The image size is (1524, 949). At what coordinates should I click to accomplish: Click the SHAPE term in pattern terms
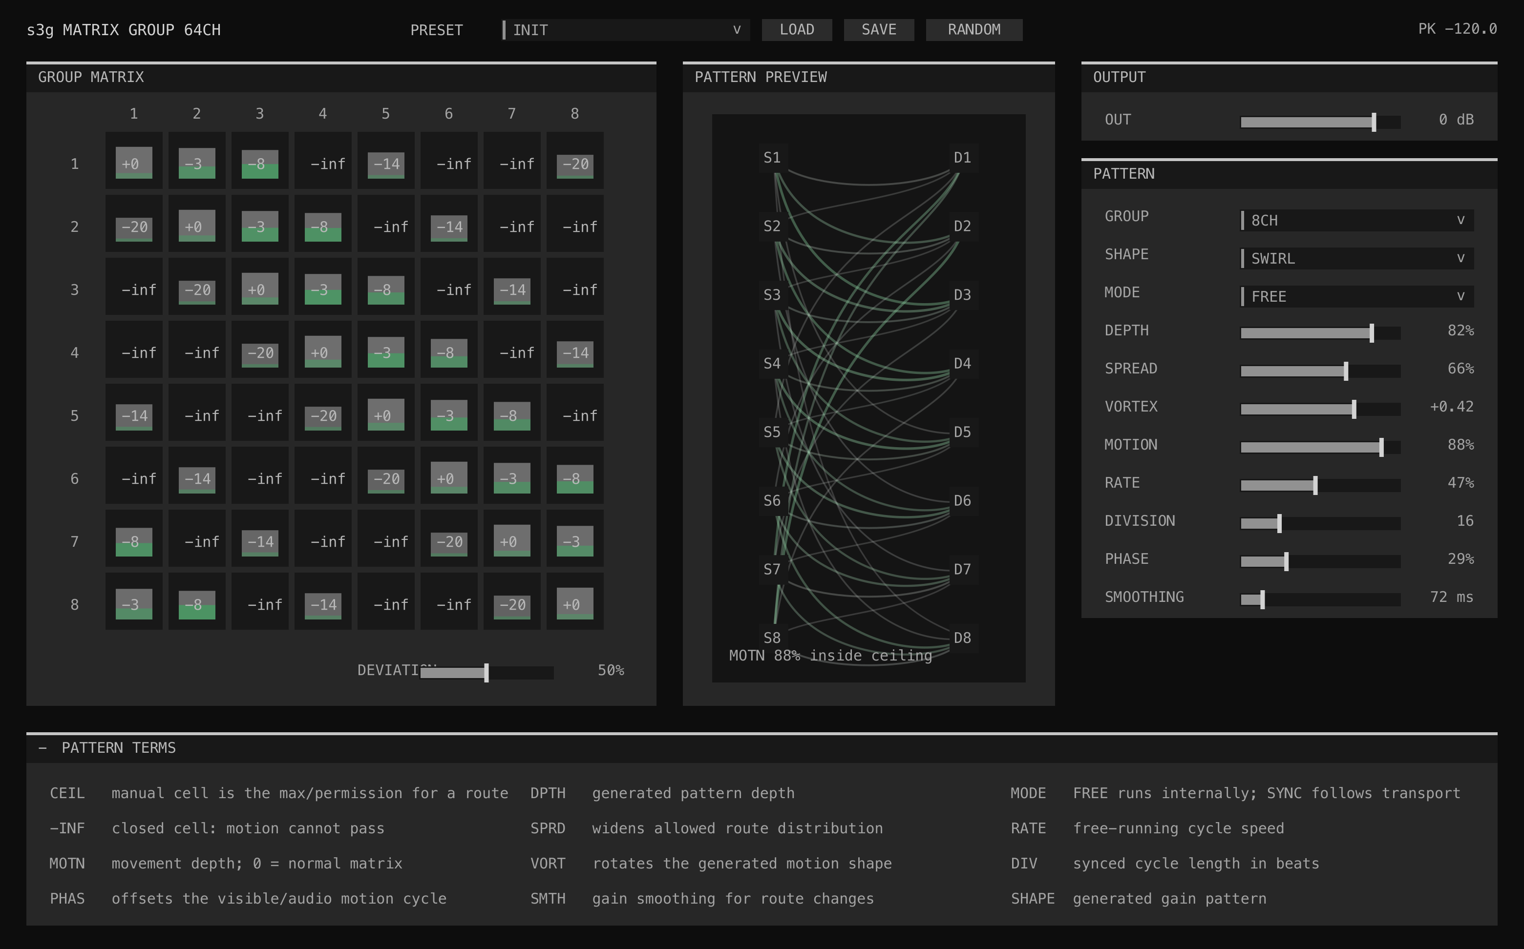(x=1032, y=899)
